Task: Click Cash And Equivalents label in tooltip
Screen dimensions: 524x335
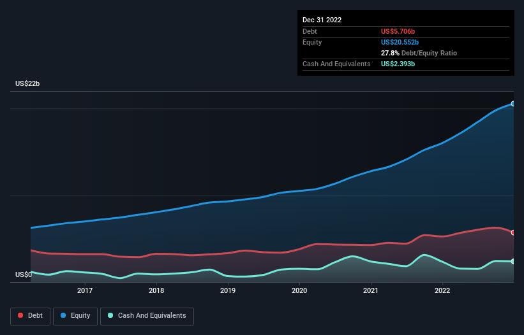Action: click(336, 64)
